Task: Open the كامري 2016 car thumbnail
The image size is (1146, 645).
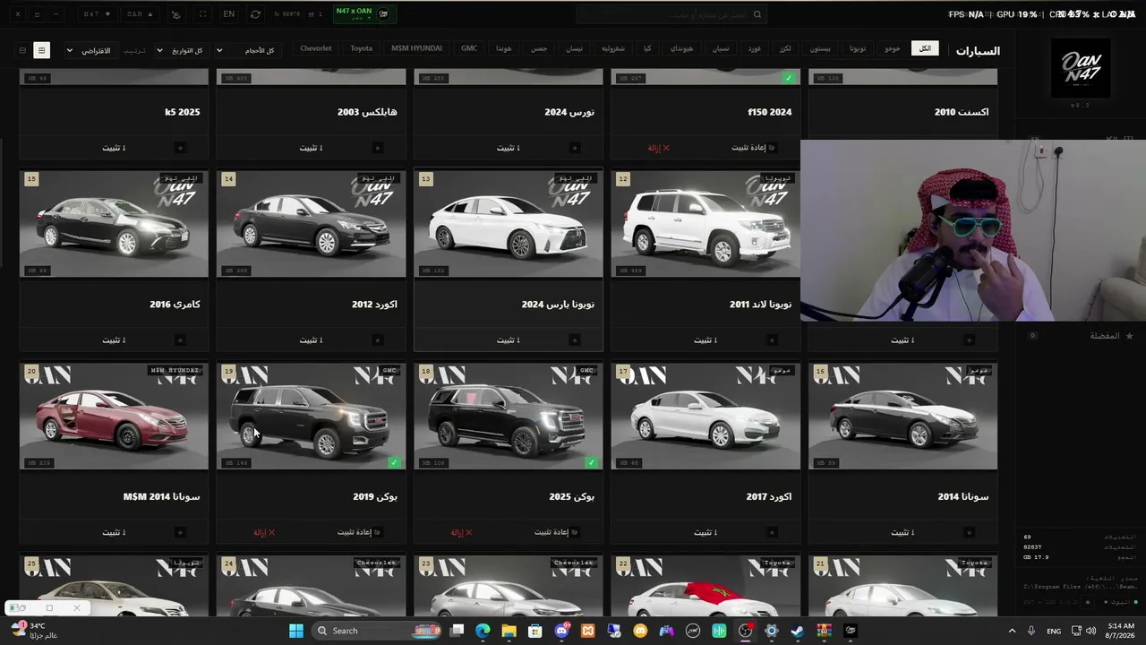Action: click(114, 223)
